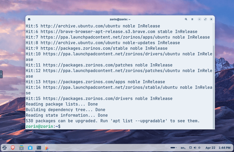Click the terminal vertical scrollbar
The width and height of the screenshot is (234, 152).
click(x=214, y=87)
